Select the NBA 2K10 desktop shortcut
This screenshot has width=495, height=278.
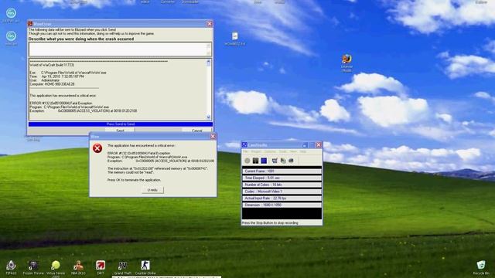(78, 267)
